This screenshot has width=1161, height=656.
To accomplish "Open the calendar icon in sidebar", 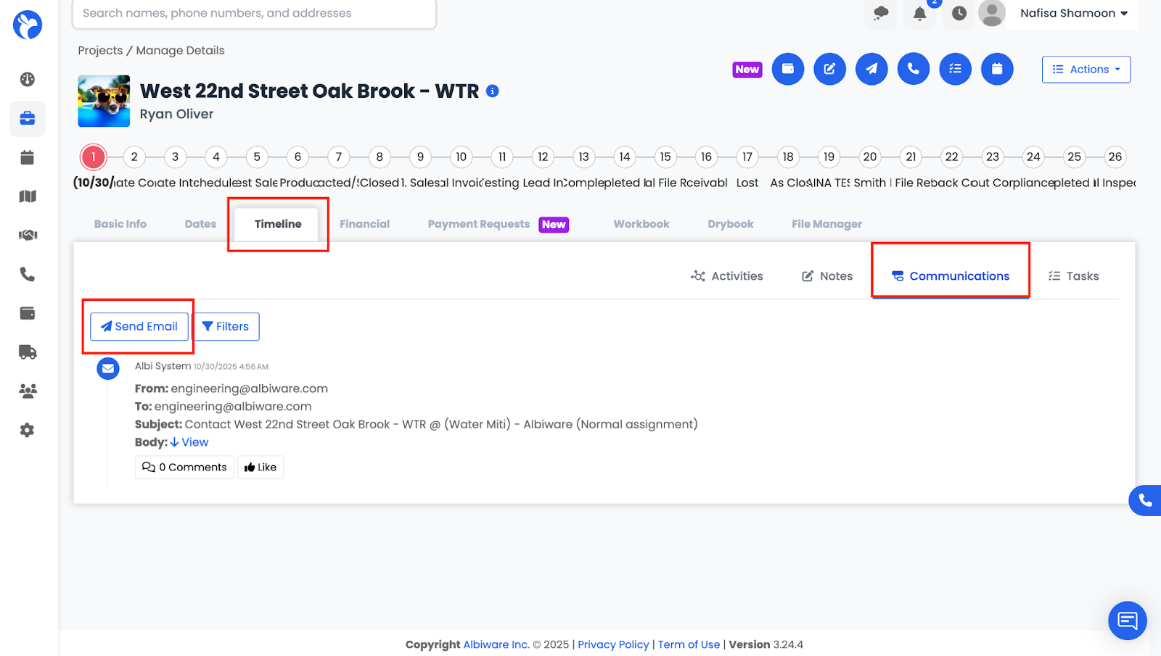I will (28, 157).
